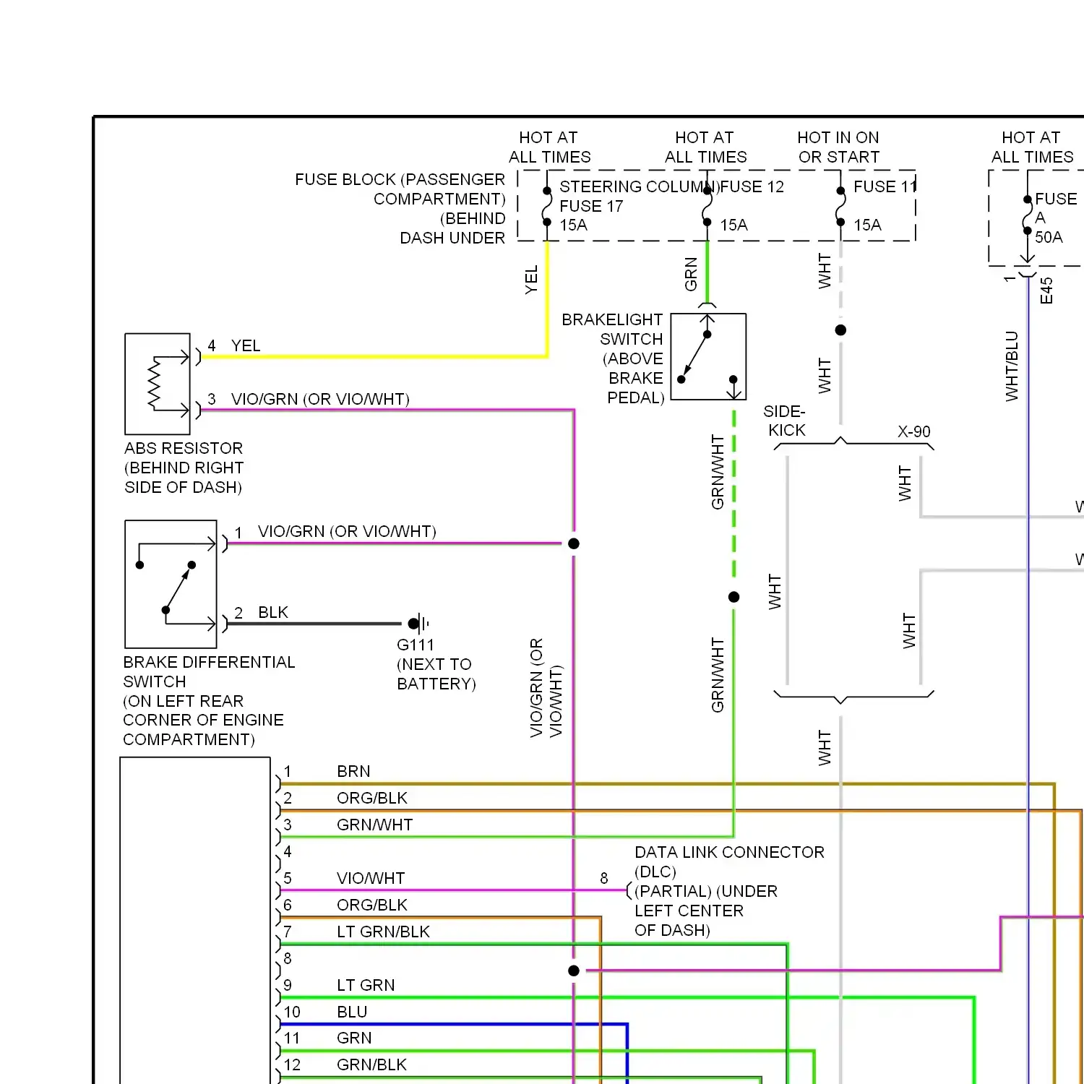
Task: Click the brake differential switch symbol box
Action: point(171,584)
